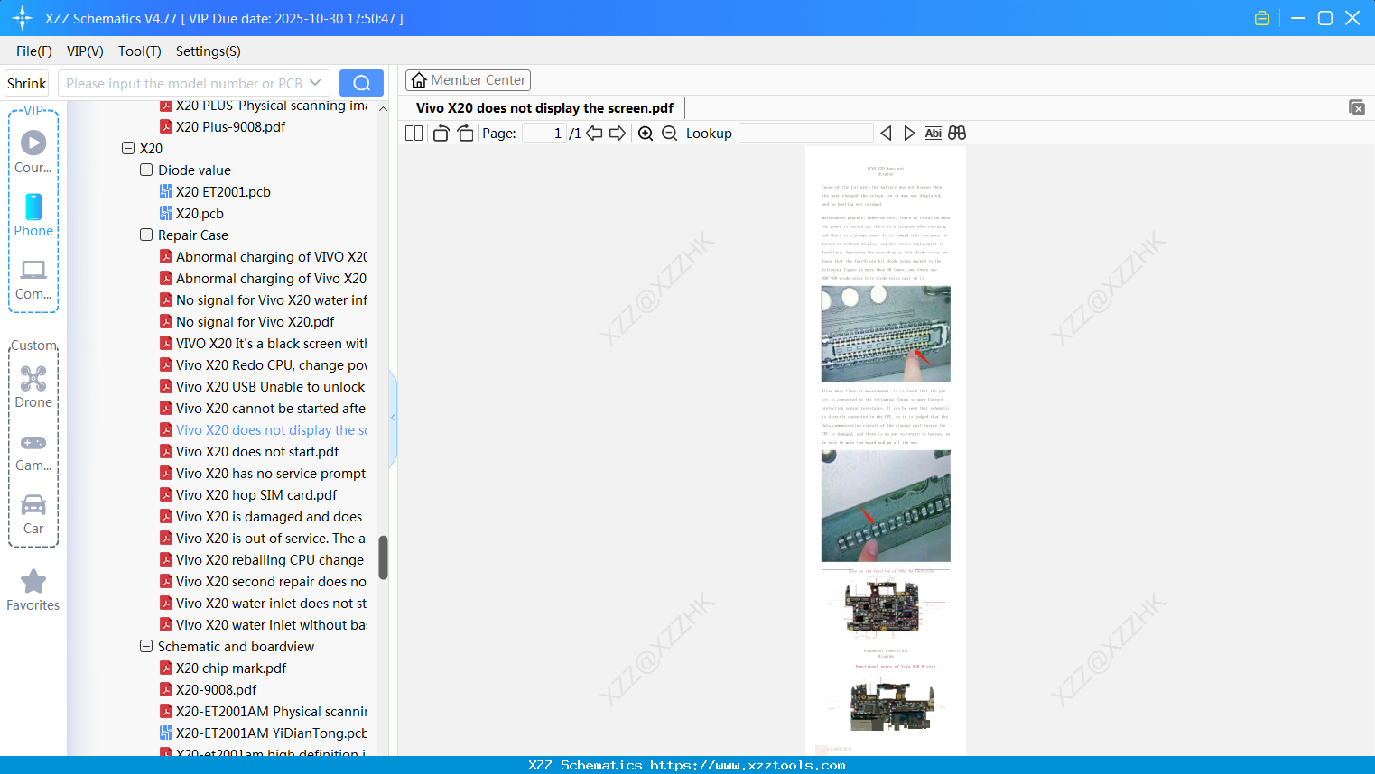The width and height of the screenshot is (1375, 774).
Task: Click the model number search input field
Action: (x=183, y=83)
